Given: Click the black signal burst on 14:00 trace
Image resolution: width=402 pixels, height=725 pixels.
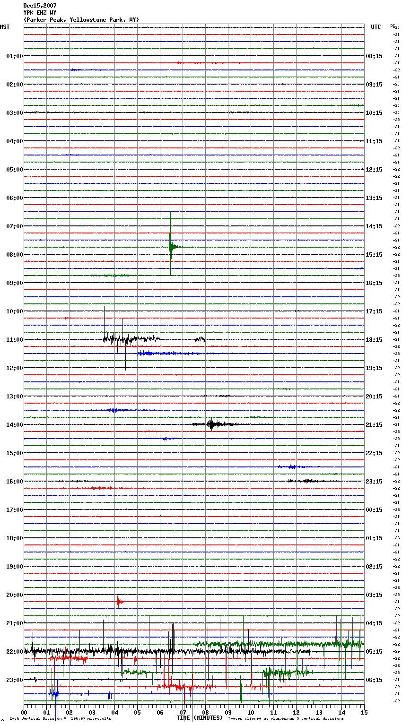Looking at the screenshot, I should click(x=215, y=424).
